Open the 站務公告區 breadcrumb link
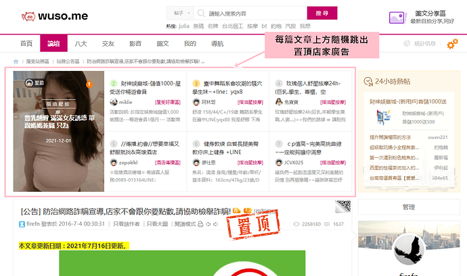Viewport: 467px width, 276px height. tap(68, 61)
